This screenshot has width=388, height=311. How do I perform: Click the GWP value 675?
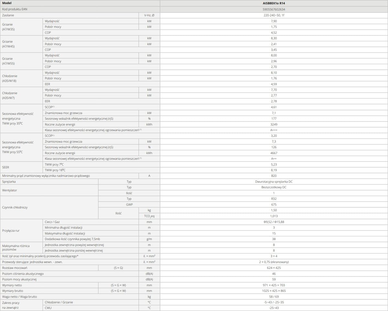(x=274, y=204)
